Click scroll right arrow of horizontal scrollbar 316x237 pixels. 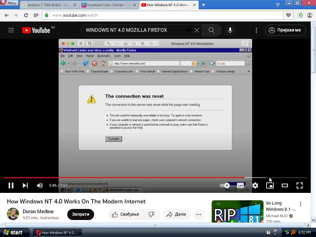[308, 225]
